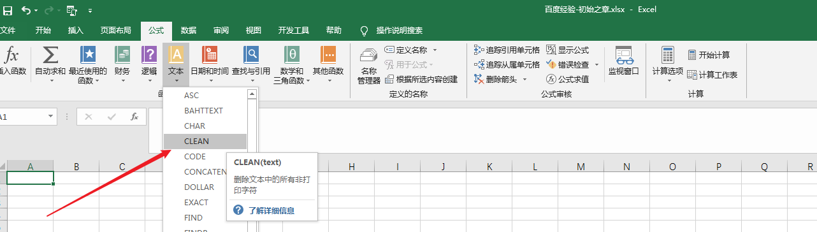This screenshot has height=232, width=817.
Task: Click the 数学和三角函数 icon
Action: click(293, 55)
